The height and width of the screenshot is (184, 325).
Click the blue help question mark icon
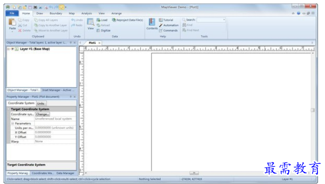(x=299, y=13)
